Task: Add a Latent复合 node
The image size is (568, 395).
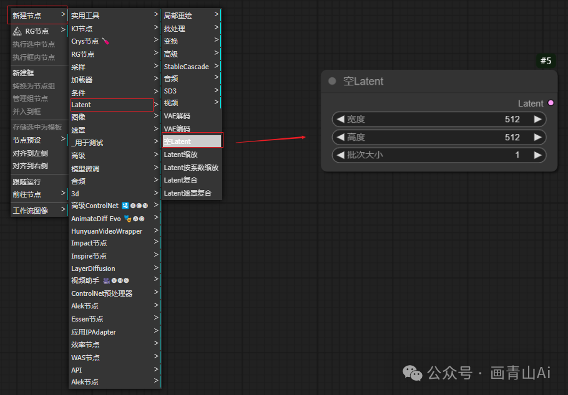Action: [x=191, y=180]
